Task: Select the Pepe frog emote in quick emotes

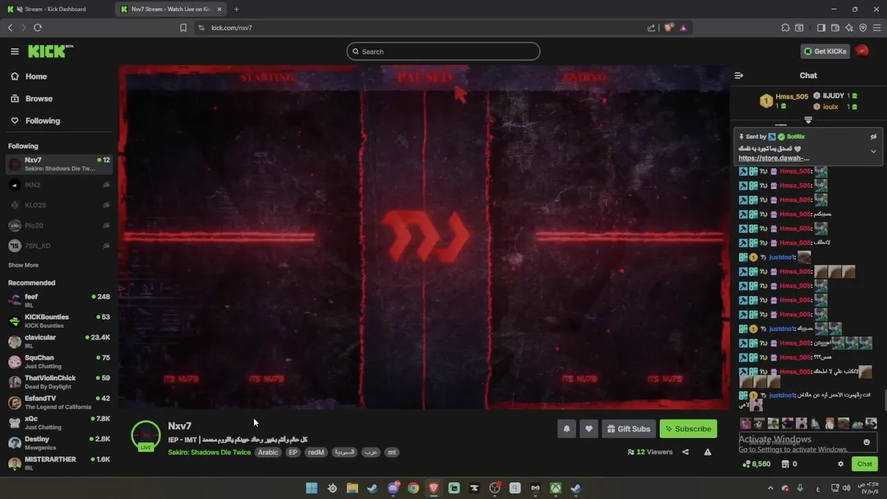Action: [857, 423]
